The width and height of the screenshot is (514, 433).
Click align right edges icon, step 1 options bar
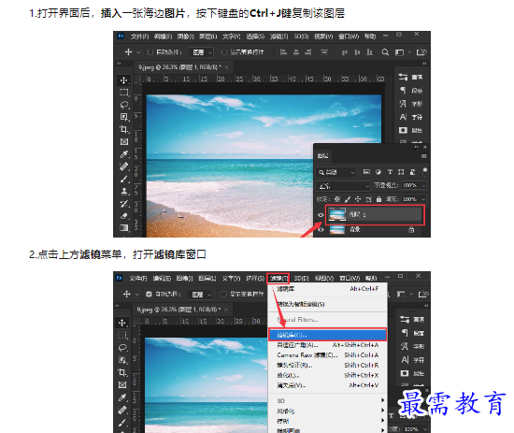pyautogui.click(x=308, y=52)
